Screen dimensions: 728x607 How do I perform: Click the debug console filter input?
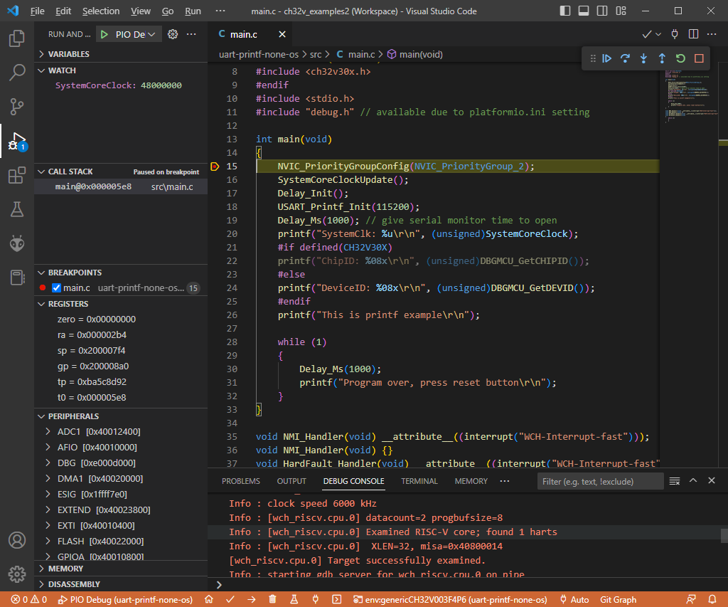[x=599, y=482]
